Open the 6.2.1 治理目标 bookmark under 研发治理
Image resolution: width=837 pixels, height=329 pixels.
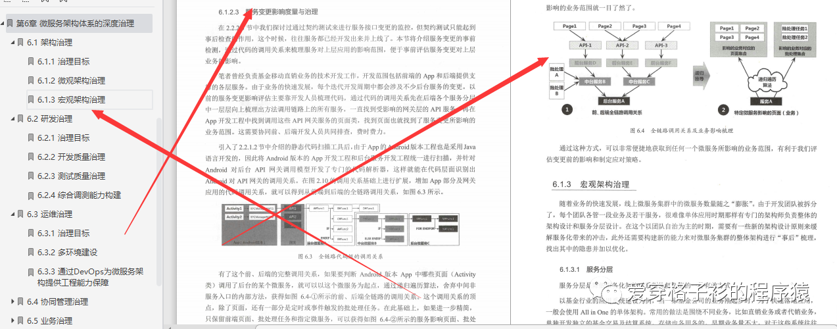point(64,138)
